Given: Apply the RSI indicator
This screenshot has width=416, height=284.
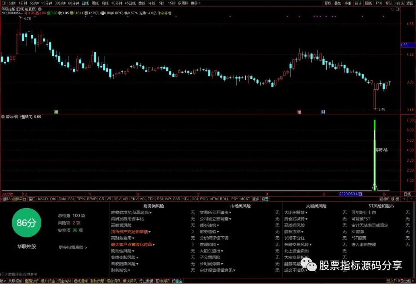Looking at the screenshot, I should (160, 199).
